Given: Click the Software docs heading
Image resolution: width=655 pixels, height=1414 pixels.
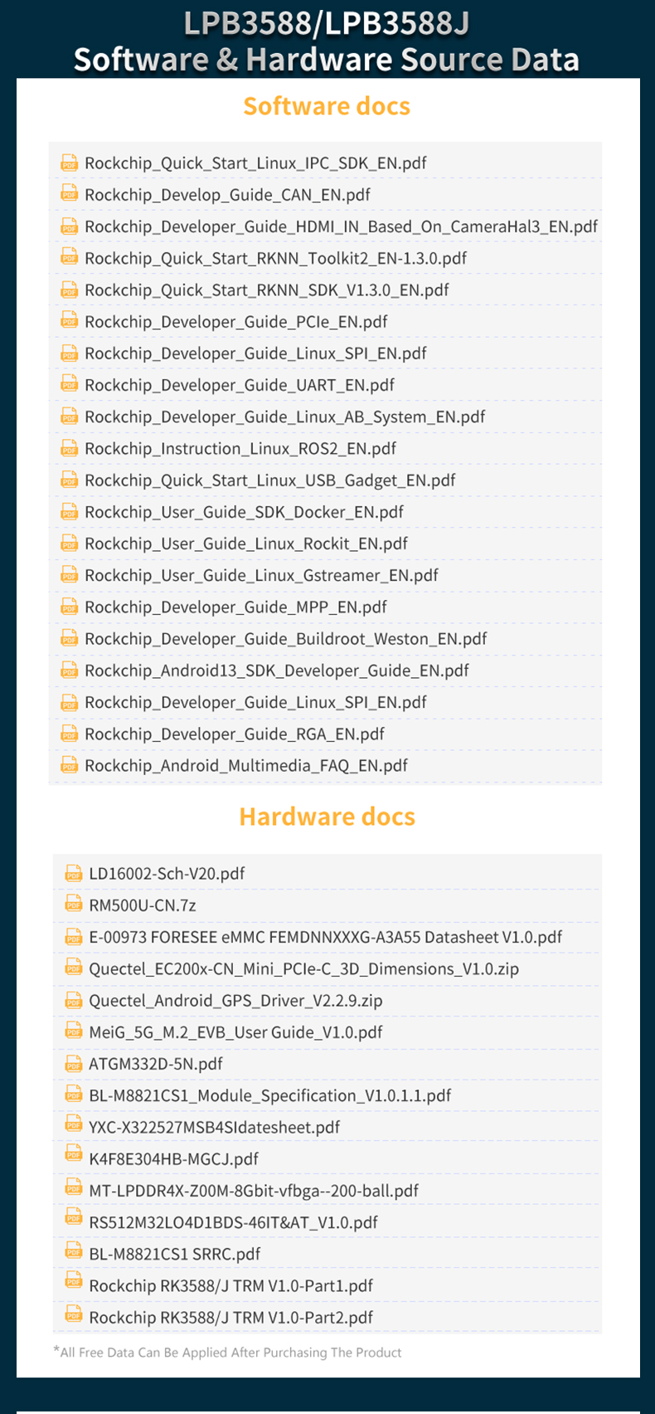Looking at the screenshot, I should tap(327, 106).
